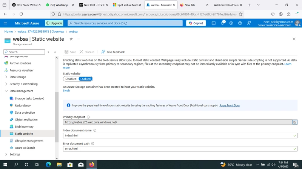Open a new browser tab
This screenshot has height=169, width=302.
(x=249, y=5)
